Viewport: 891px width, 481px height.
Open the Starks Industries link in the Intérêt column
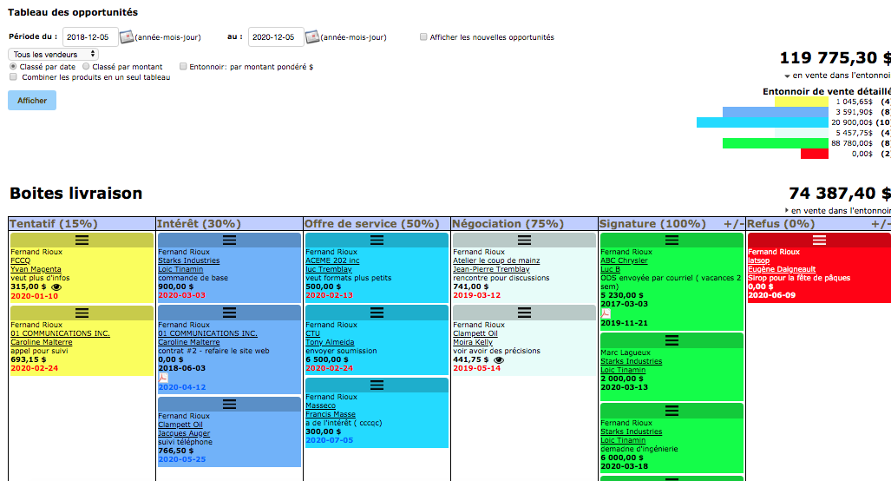pos(188,260)
